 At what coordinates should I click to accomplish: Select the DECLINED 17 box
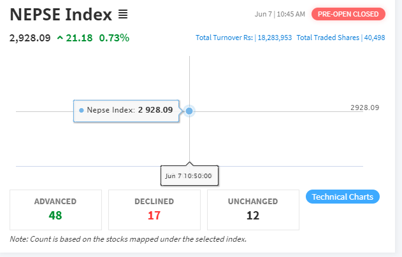click(154, 210)
